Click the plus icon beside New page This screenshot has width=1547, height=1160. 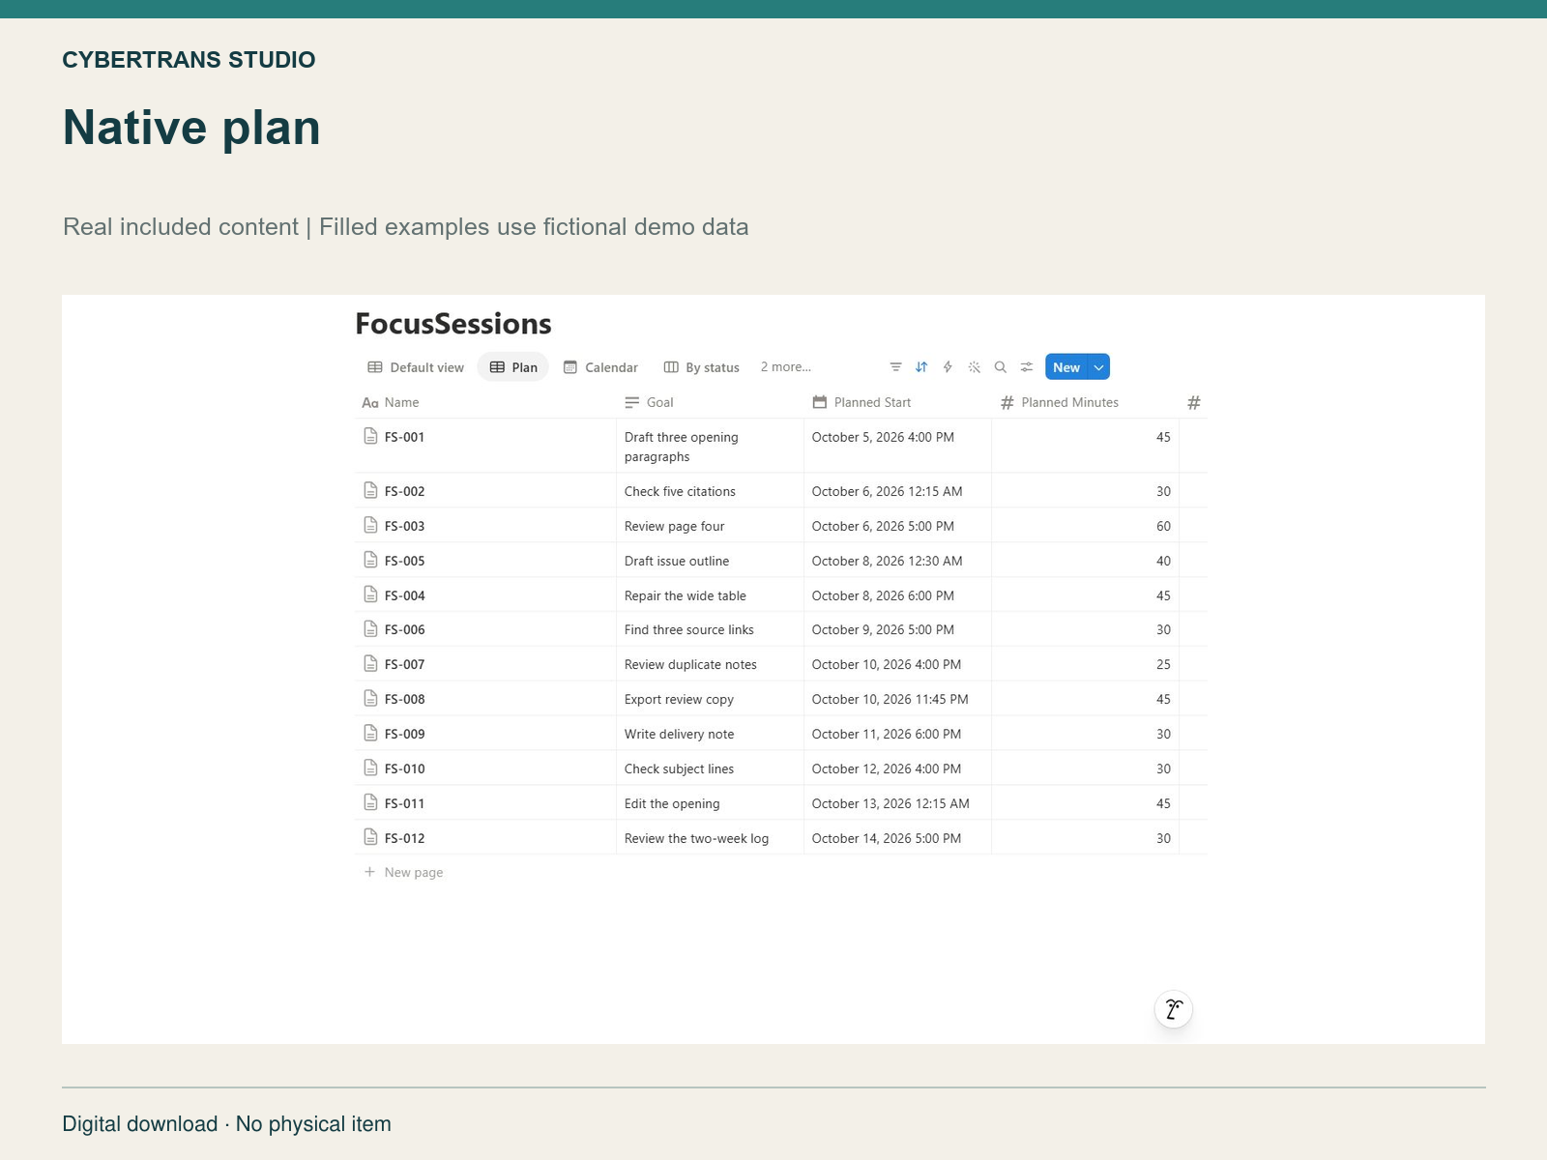369,872
